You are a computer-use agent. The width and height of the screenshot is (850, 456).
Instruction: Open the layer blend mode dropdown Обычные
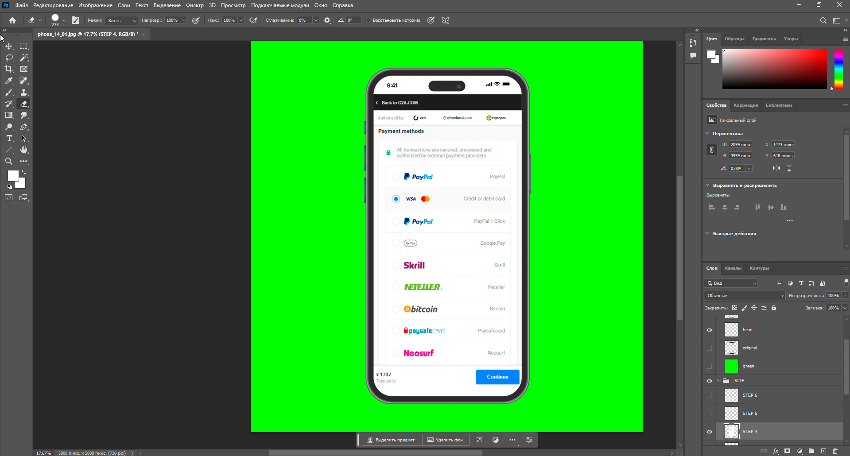pyautogui.click(x=745, y=295)
